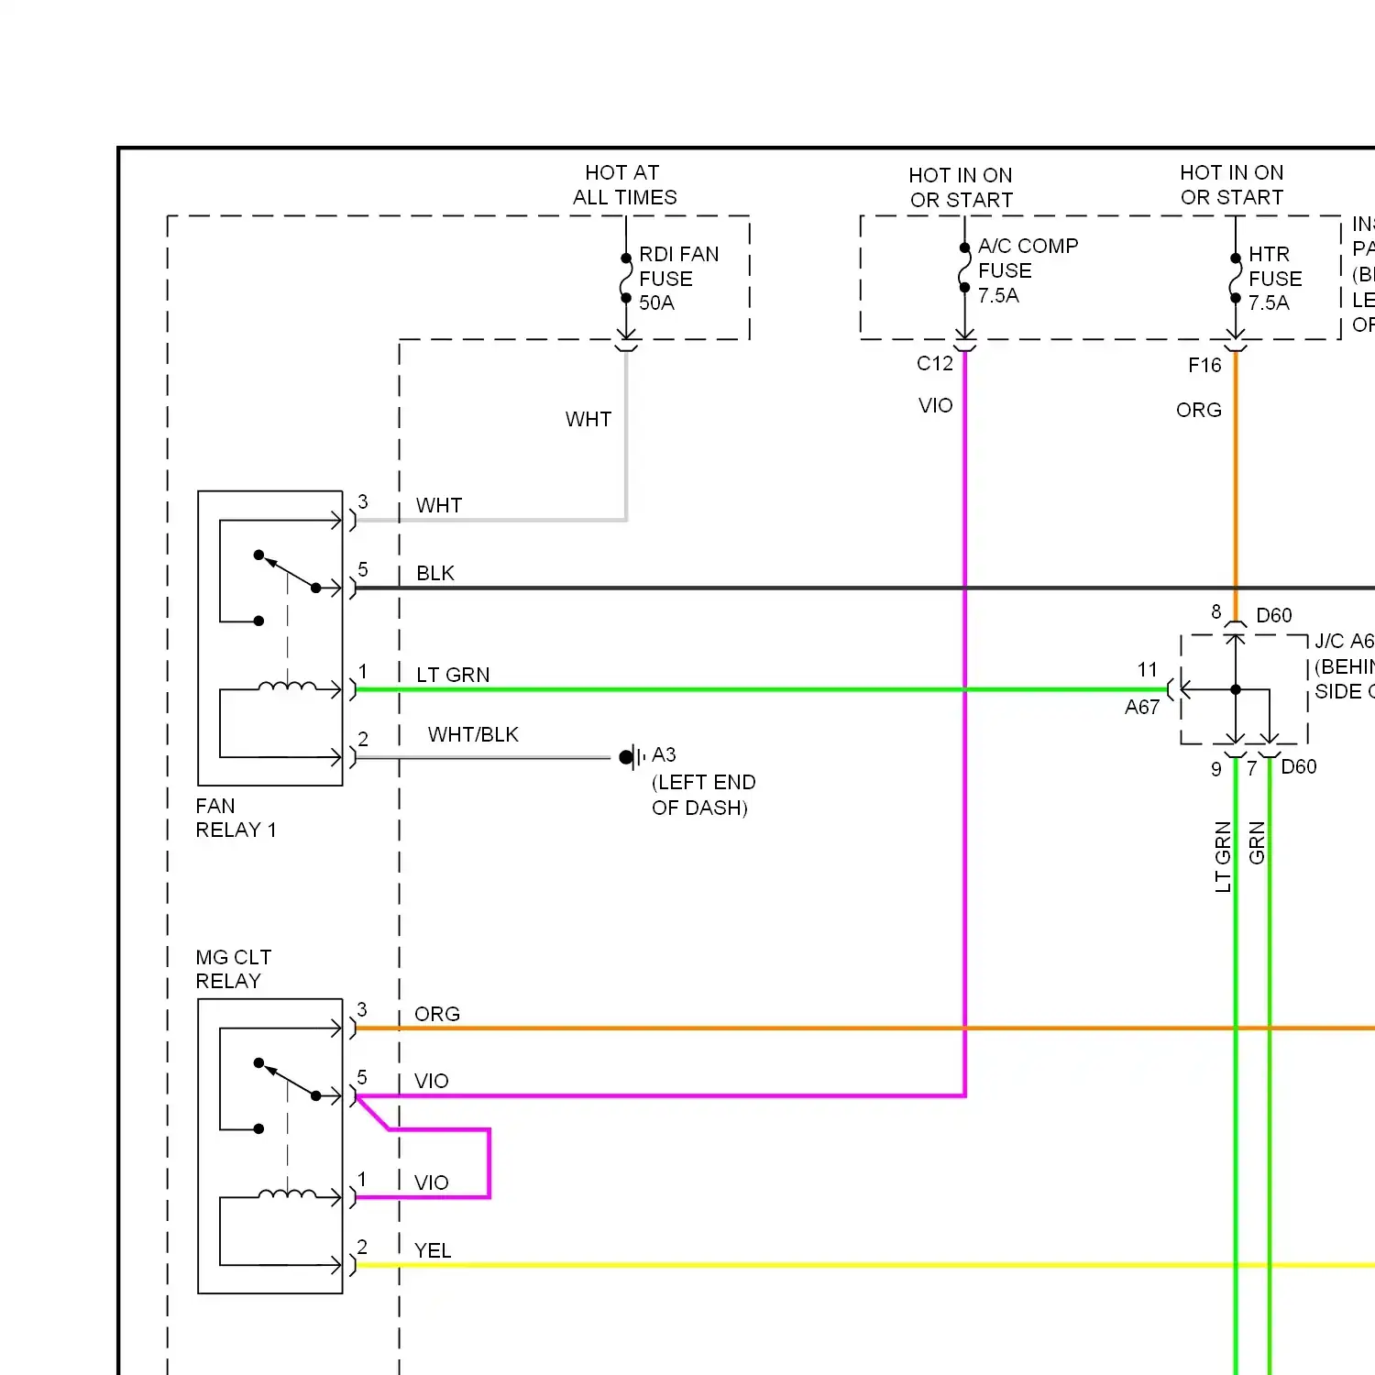Click the D60 label at pin 8
Image resolution: width=1375 pixels, height=1375 pixels.
tap(1274, 615)
